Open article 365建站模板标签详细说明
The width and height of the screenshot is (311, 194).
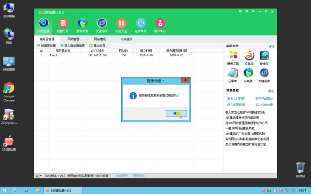coord(242,118)
